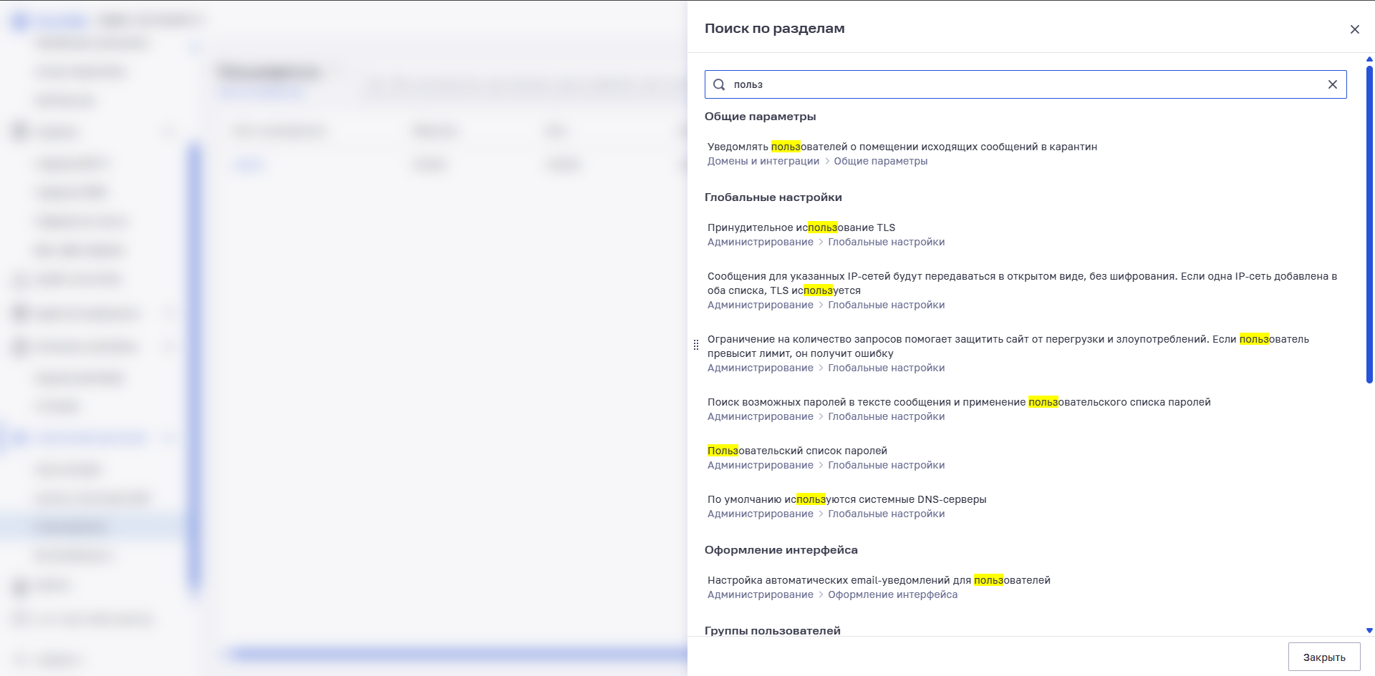Screen dimensions: 1375x676
Task: Focus the search input containing 'польз'
Action: 1026,84
